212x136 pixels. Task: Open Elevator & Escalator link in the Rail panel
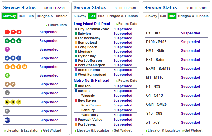(x=93, y=131)
